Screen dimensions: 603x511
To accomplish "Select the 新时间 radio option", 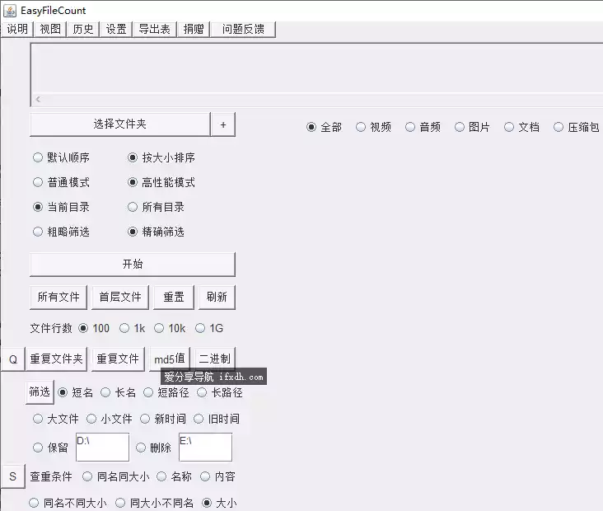I will tap(163, 419).
